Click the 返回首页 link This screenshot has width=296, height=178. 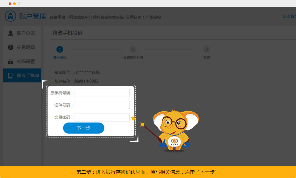click(x=289, y=17)
